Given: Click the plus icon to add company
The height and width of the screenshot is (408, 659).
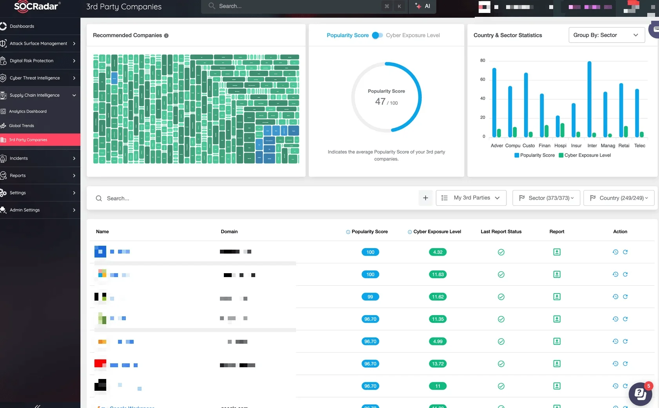Looking at the screenshot, I should point(425,198).
